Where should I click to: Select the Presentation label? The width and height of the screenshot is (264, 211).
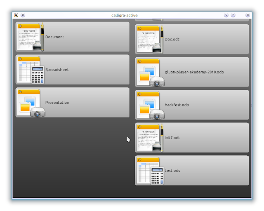pos(57,103)
